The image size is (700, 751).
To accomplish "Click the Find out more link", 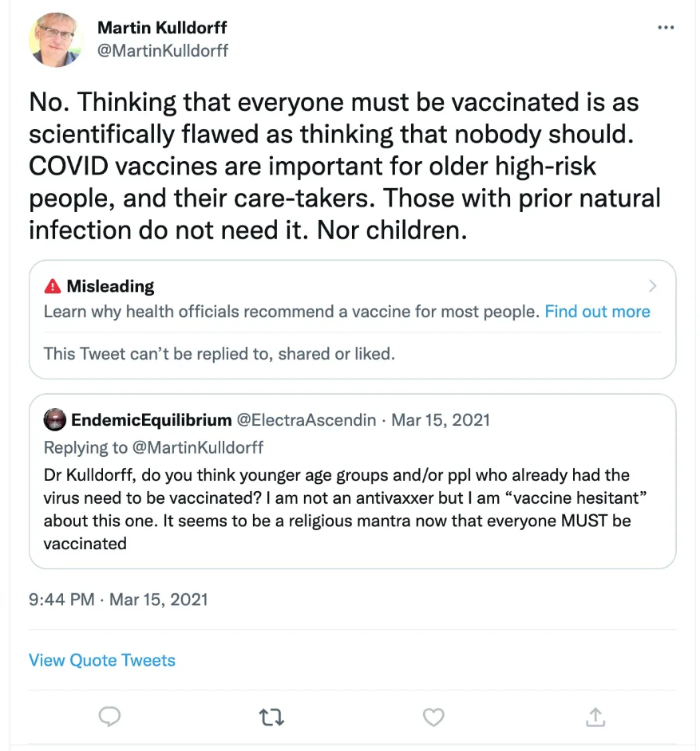I will (597, 311).
